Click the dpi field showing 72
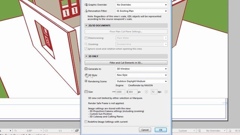Image resolution: width=240 pixels, height=135 pixels. [x=154, y=92]
